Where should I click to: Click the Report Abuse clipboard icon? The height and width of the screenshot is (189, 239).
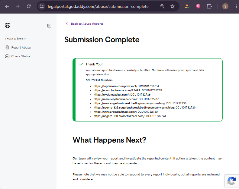(7, 47)
